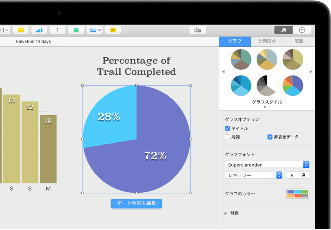Uncheck the タイトル checkbox

(x=227, y=129)
